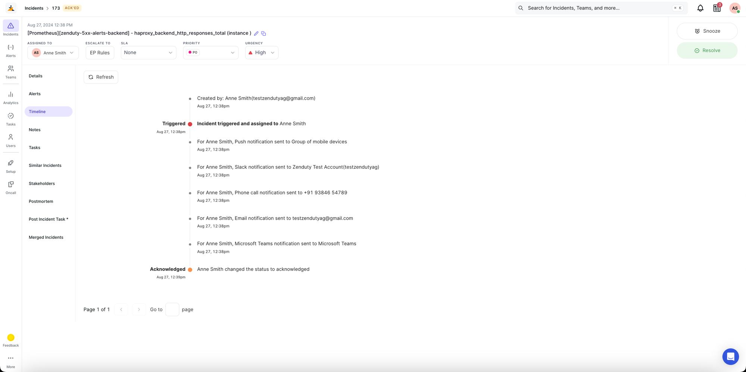This screenshot has height=372, width=746.
Task: Refresh the timeline
Action: point(101,77)
